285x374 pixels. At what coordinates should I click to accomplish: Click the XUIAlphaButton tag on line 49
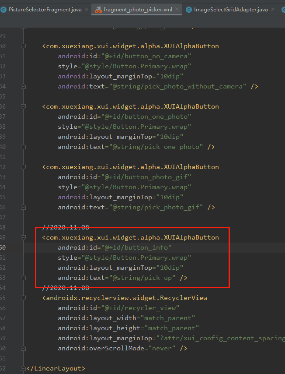[x=130, y=237]
